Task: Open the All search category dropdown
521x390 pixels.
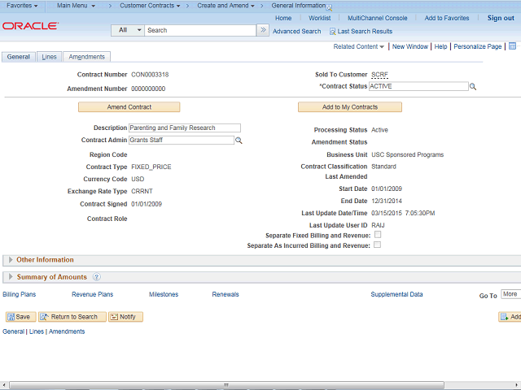Action: pyautogui.click(x=128, y=30)
